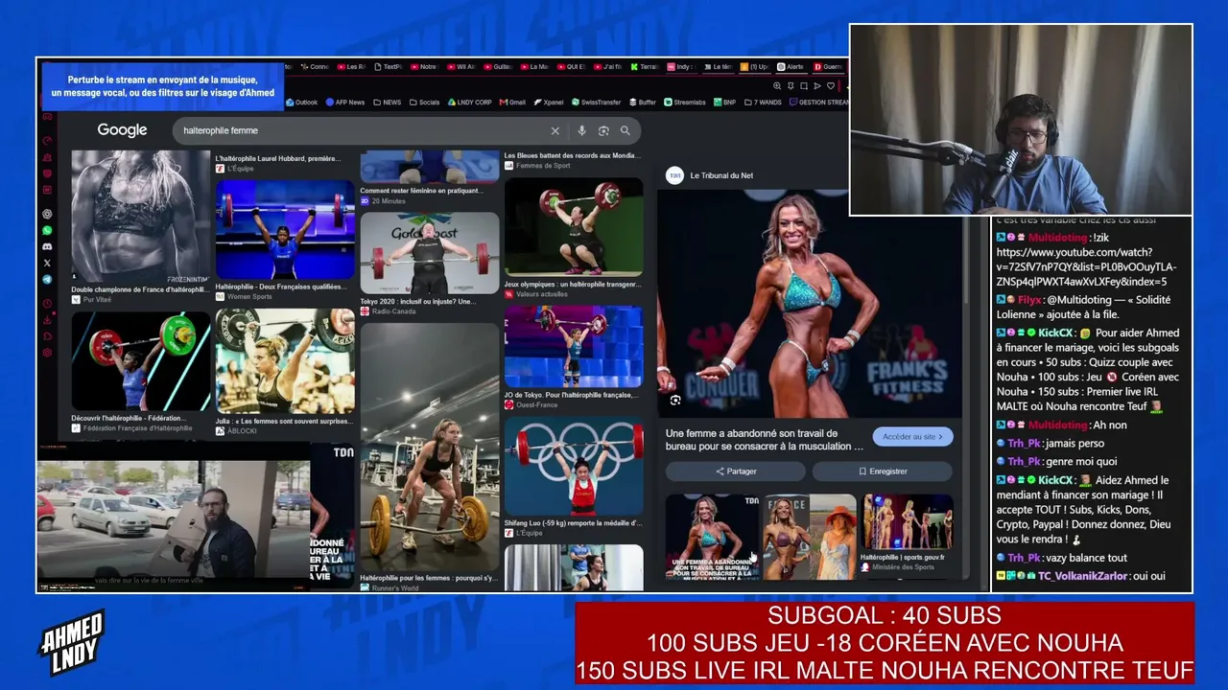Open the Outlook bookmark
The height and width of the screenshot is (690, 1228).
[x=301, y=103]
